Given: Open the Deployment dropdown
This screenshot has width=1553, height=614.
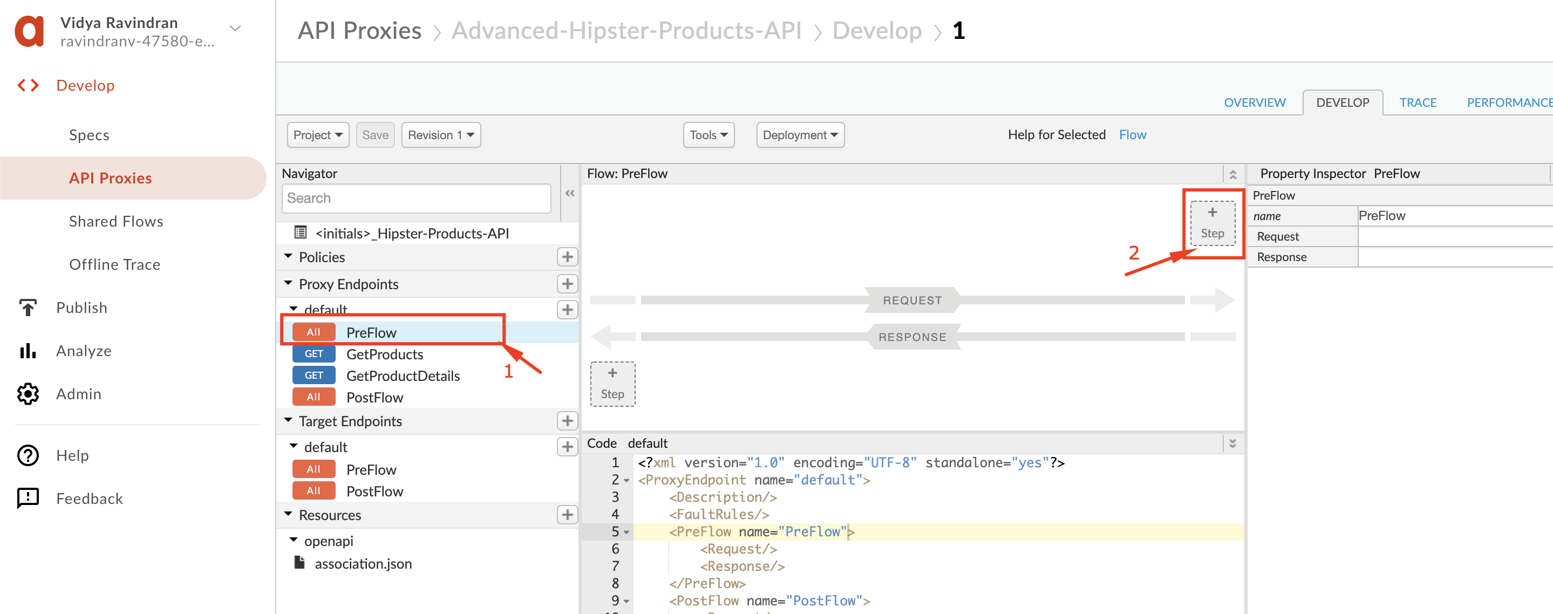Looking at the screenshot, I should coord(800,135).
